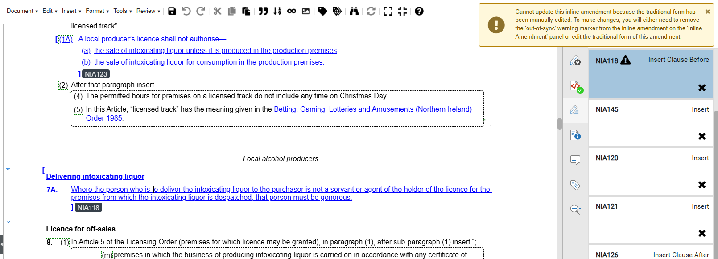Viewport: 718px width, 259px height.
Task: Enter full screen mode
Action: coord(388,11)
